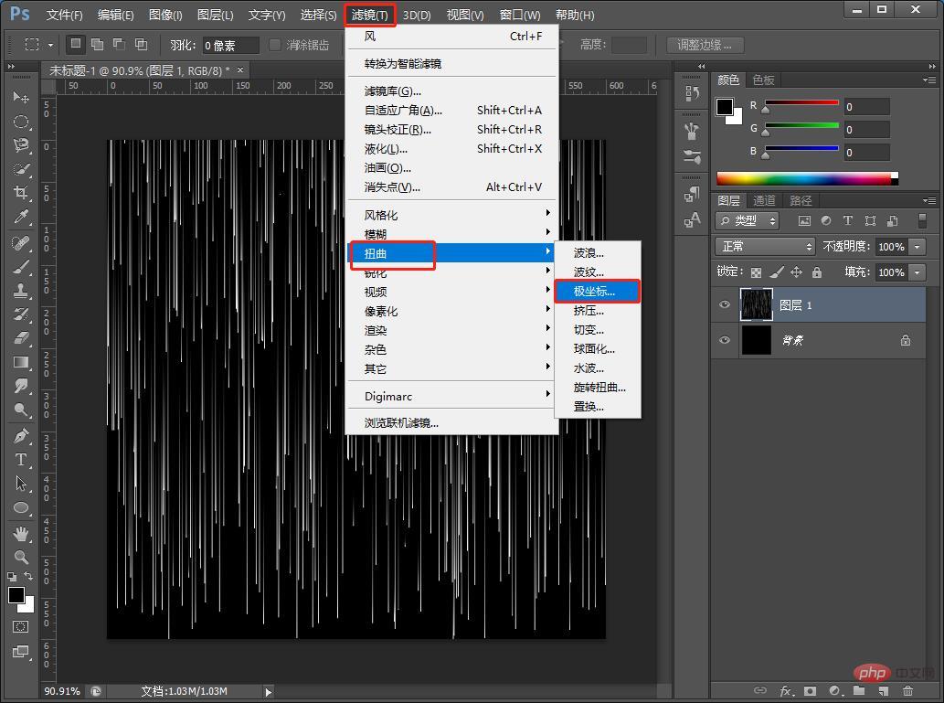This screenshot has height=703, width=944.
Task: Select the Eraser tool
Action: click(x=21, y=338)
